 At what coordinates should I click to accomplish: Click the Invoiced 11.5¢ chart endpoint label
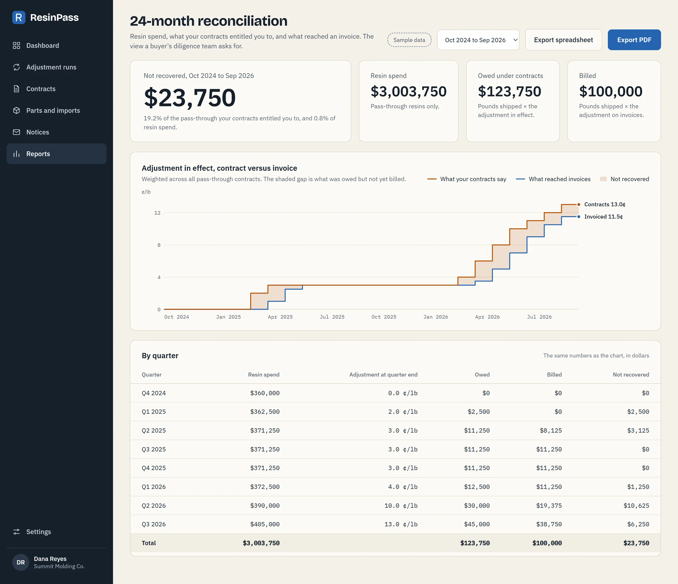click(x=603, y=217)
